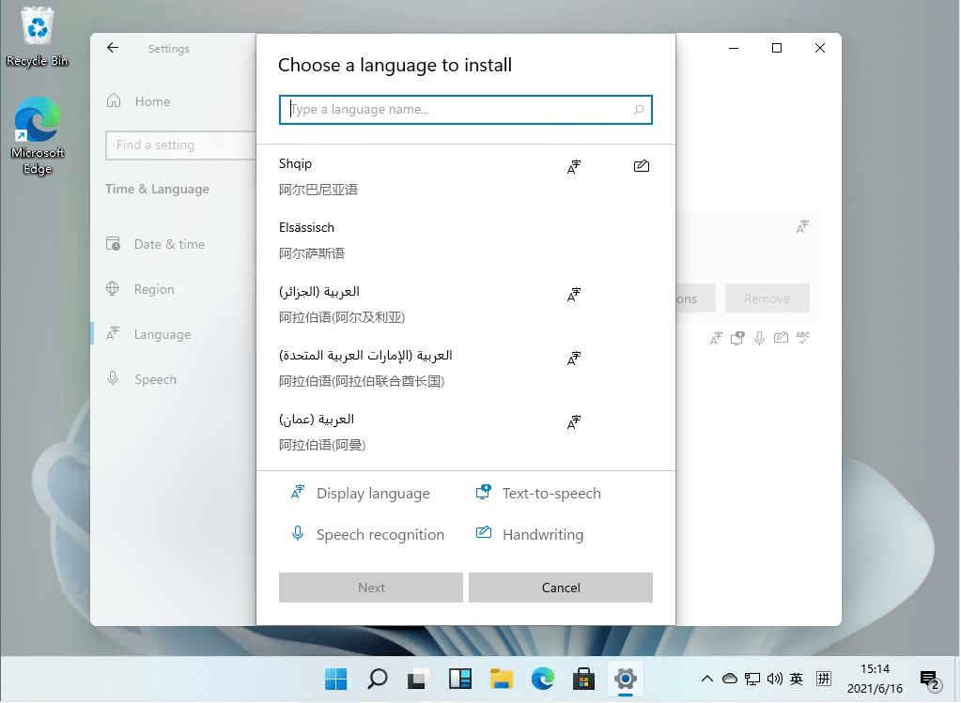Expand hidden system tray icons
This screenshot has width=961, height=703.
[707, 678]
